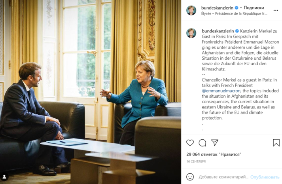Focus the Добавьте комментарий input field
This screenshot has height=184, width=282.
(223, 177)
